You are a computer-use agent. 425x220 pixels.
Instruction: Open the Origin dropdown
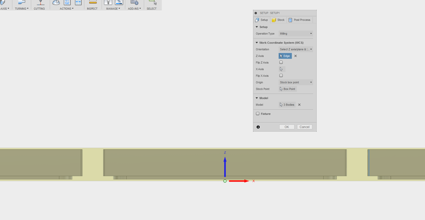point(296,82)
